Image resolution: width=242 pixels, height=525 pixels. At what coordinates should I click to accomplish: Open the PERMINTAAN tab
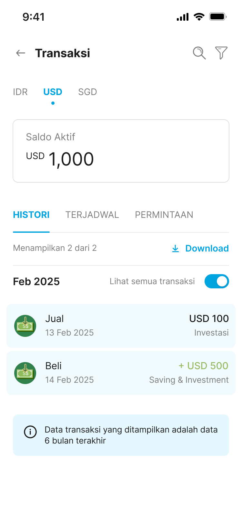coord(164,215)
